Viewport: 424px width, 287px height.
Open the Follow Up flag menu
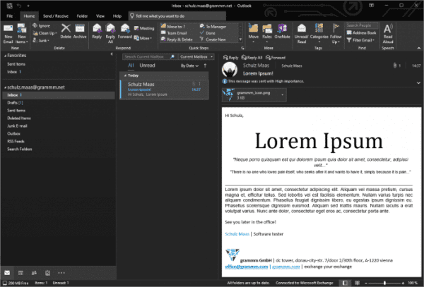336,34
